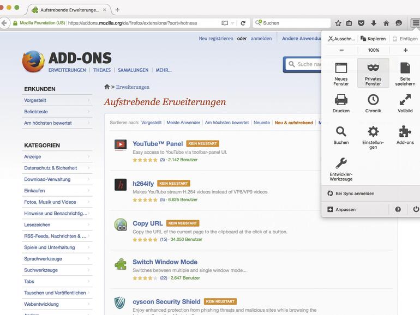The width and height of the screenshot is (420, 315).
Task: Select the ERWEITERUNGEN navigation tab
Action: (x=67, y=70)
